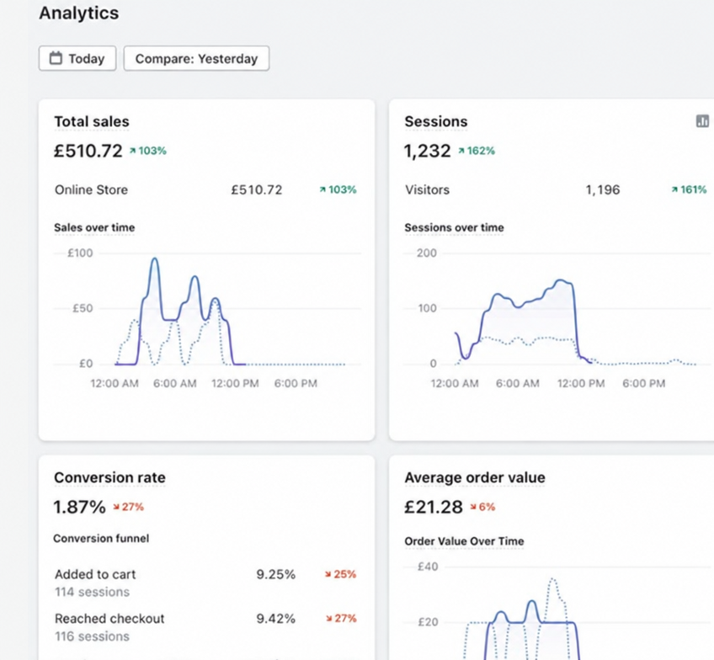
Task: Click the 6% decrease beside order value
Action: [482, 507]
